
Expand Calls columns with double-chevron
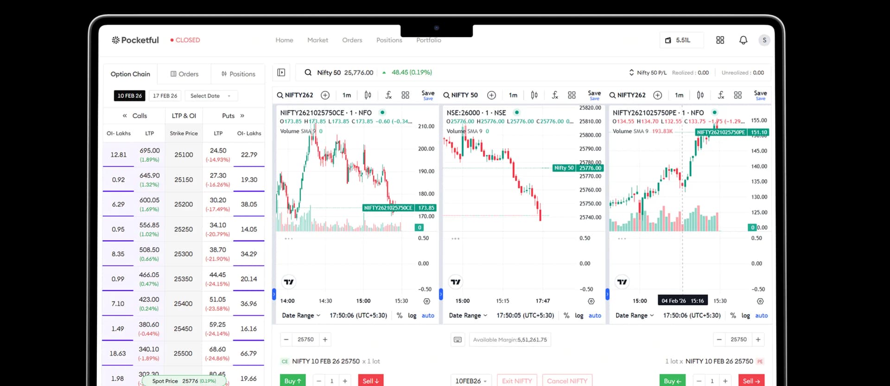pyautogui.click(x=125, y=116)
